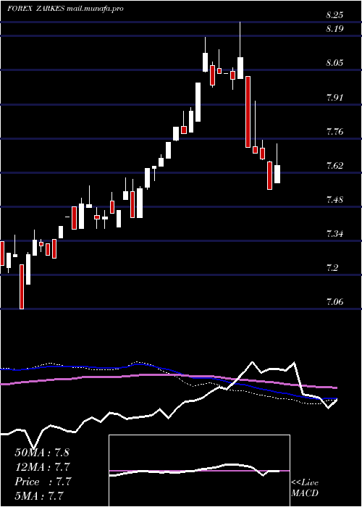Image resolution: width=362 pixels, height=507 pixels.
Task: Click the MACD inset chart
Action: pyautogui.click(x=199, y=471)
